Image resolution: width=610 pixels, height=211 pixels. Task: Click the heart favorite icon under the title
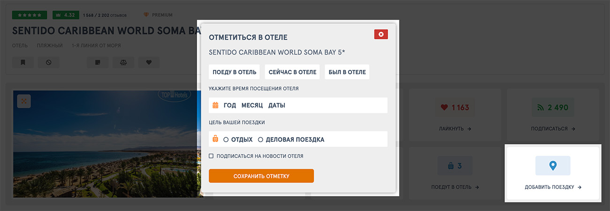149,62
